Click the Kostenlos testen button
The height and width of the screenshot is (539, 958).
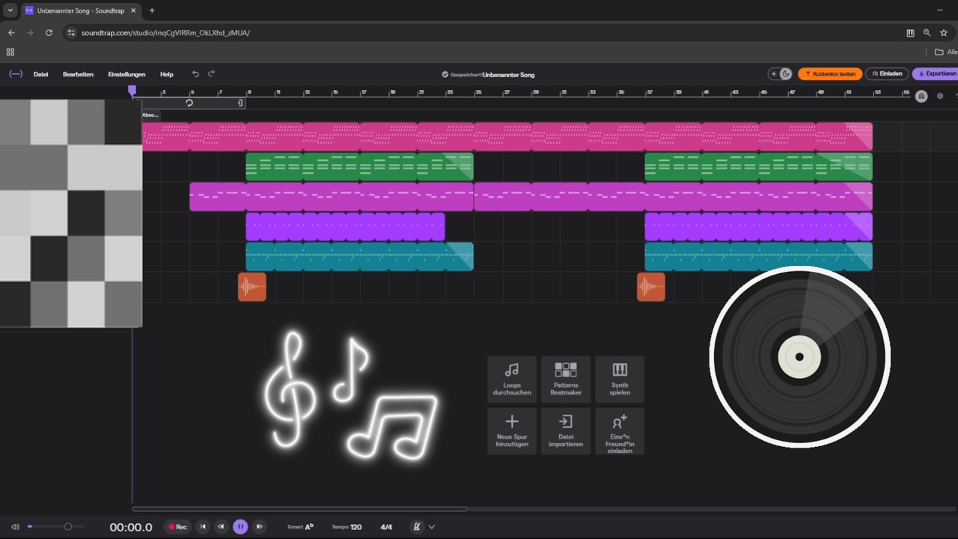[830, 74]
